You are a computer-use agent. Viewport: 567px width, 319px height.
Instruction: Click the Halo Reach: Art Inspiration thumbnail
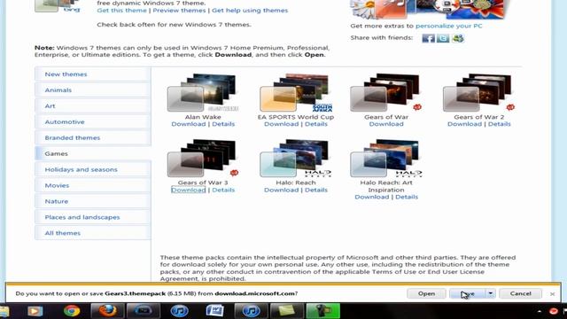point(386,158)
